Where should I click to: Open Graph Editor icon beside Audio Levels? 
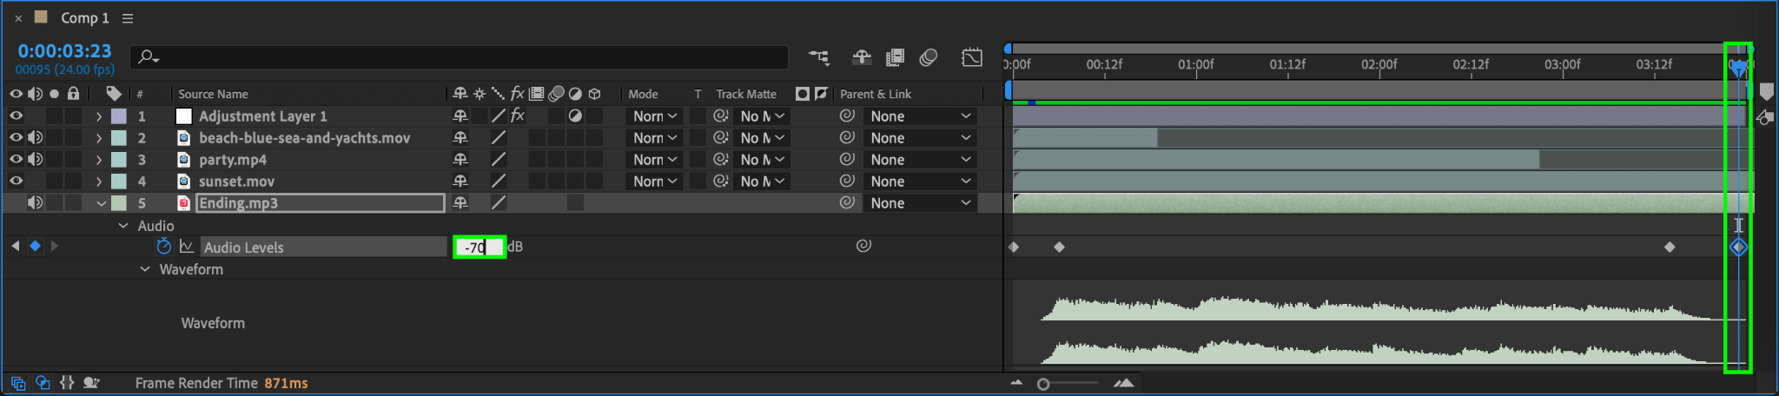pos(187,247)
